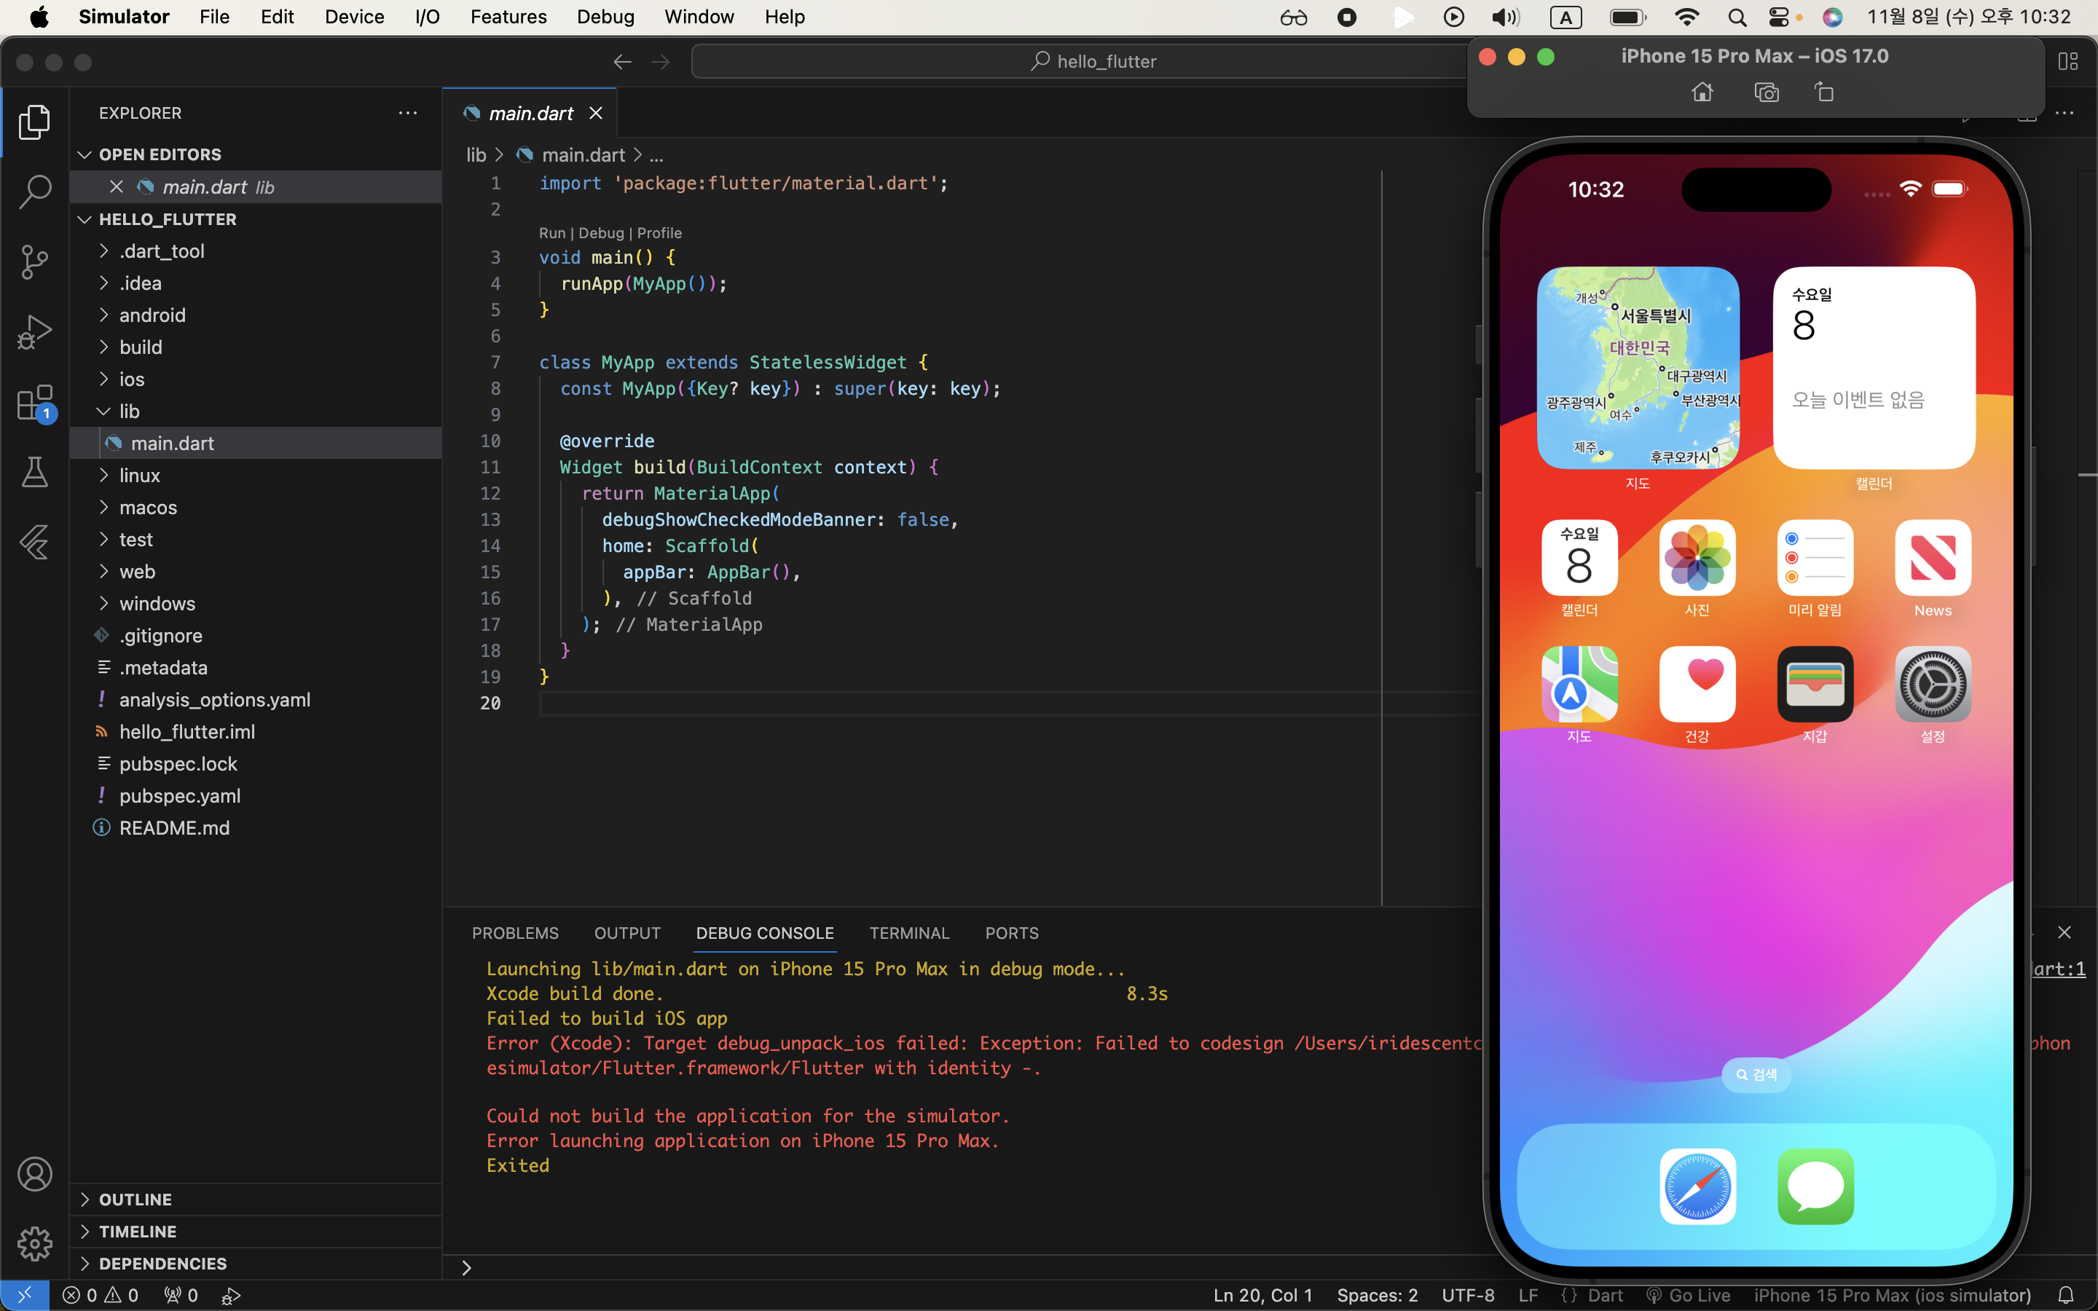2098x1311 pixels.
Task: Open the remote window indicator in status bar
Action: [x=24, y=1294]
